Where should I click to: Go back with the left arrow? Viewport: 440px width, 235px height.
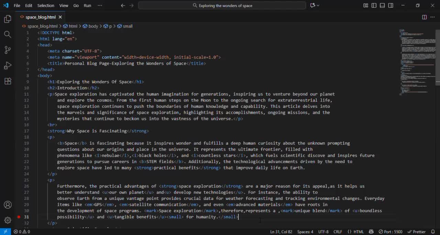tap(123, 5)
